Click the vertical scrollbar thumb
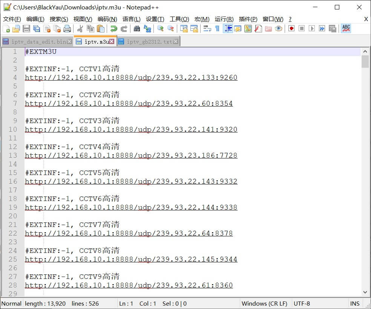This screenshot has width=371, height=309. [365, 61]
